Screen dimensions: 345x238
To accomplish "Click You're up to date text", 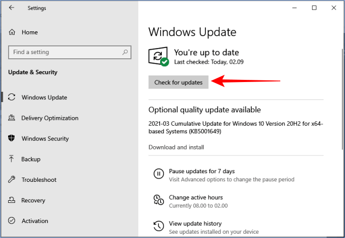I will (x=206, y=52).
